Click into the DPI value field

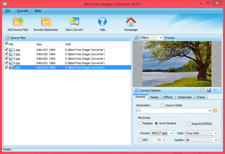tap(157, 140)
